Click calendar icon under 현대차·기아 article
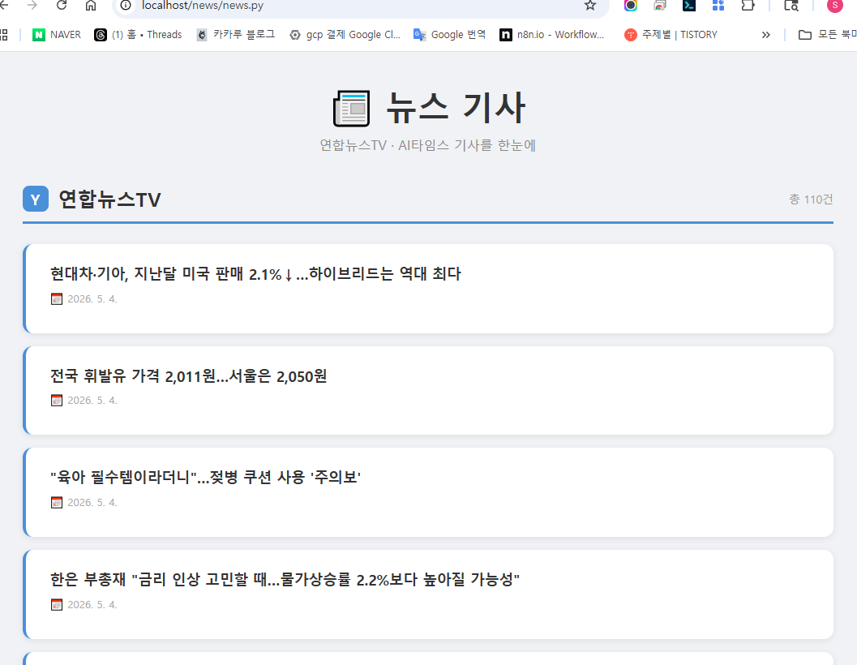Screen dimensions: 857x665 click(x=56, y=298)
